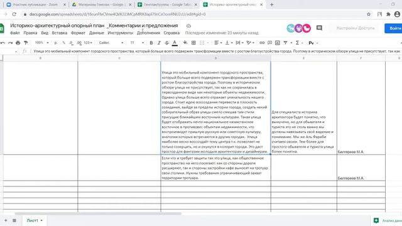Click the purple collaborator avatar
This screenshot has width=402, height=226.
click(x=299, y=28)
